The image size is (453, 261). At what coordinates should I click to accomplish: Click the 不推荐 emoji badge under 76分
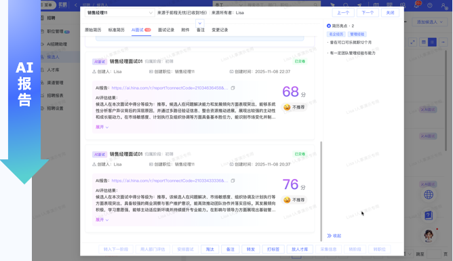(x=294, y=200)
